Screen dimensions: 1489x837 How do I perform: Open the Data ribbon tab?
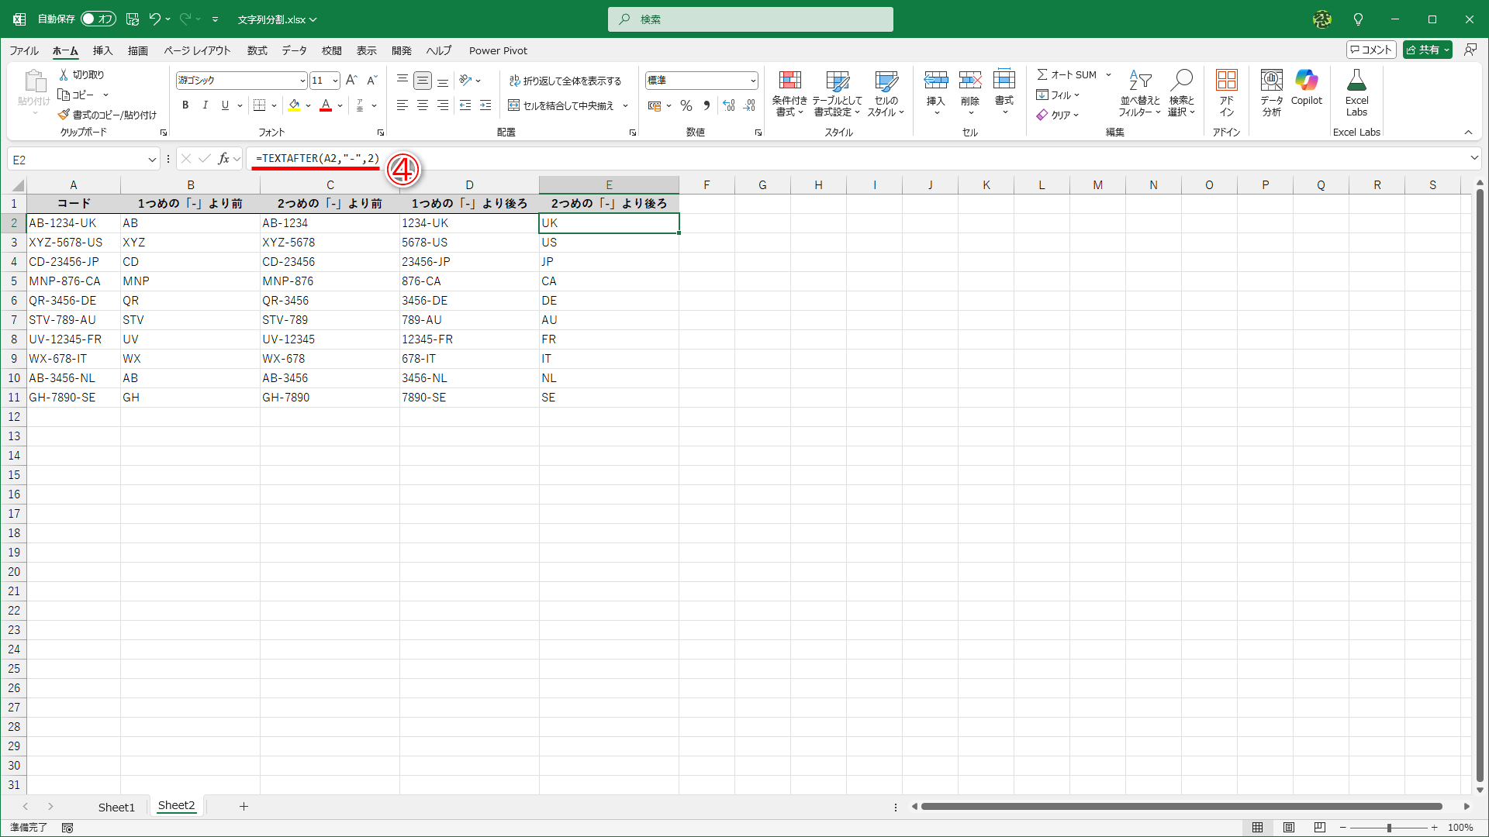(x=294, y=50)
